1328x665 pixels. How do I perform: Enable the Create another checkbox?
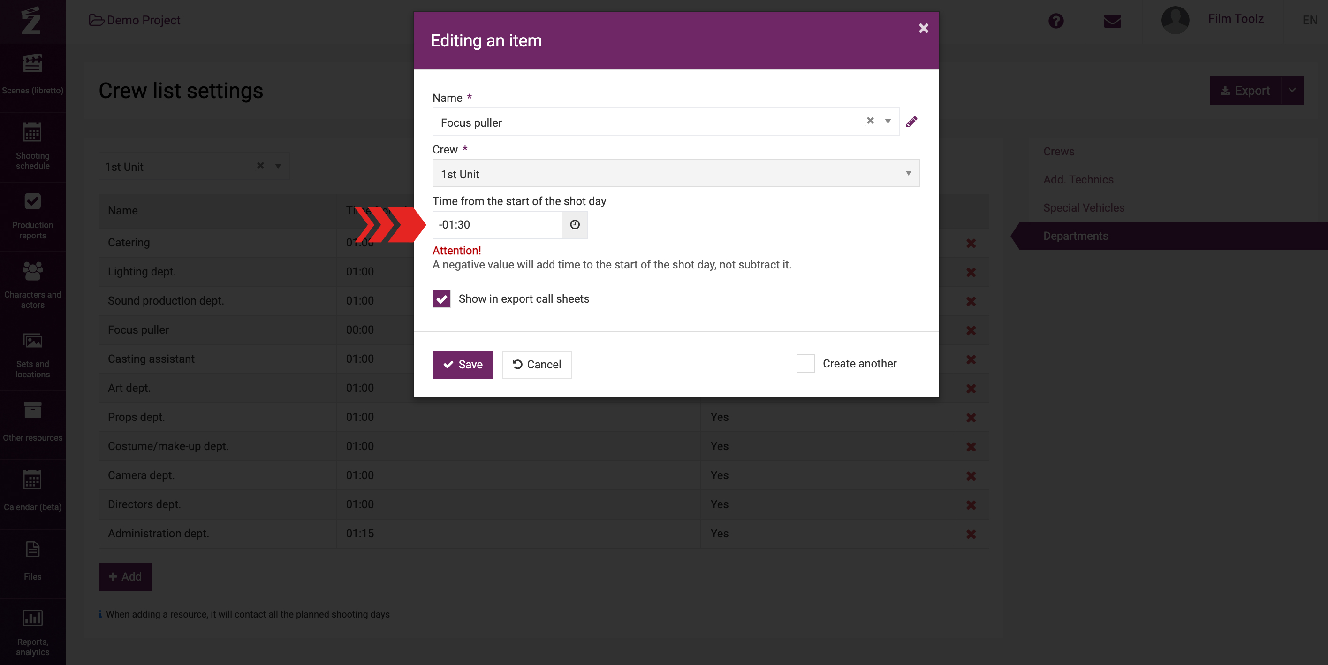click(x=805, y=364)
